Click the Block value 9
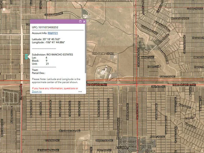Screen dimensions: 204x153 point(47,61)
